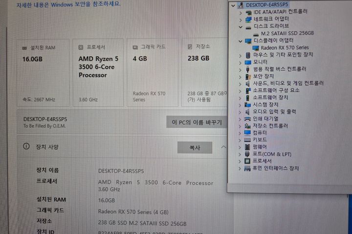Click the 장치 이름 DESKTOP-E4R5SP5 value
This screenshot has width=352, height=234.
tap(121, 171)
